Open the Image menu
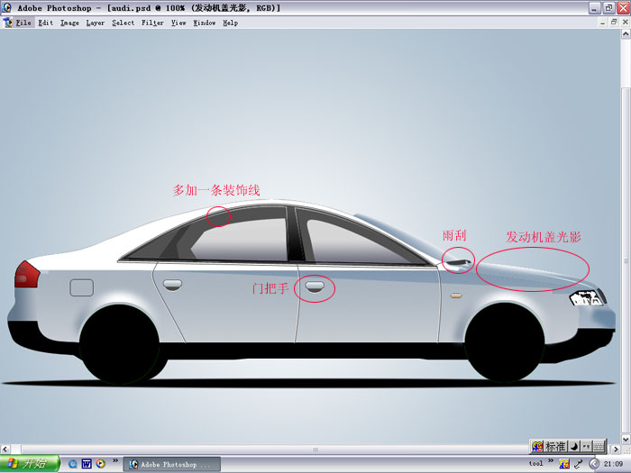 69,23
